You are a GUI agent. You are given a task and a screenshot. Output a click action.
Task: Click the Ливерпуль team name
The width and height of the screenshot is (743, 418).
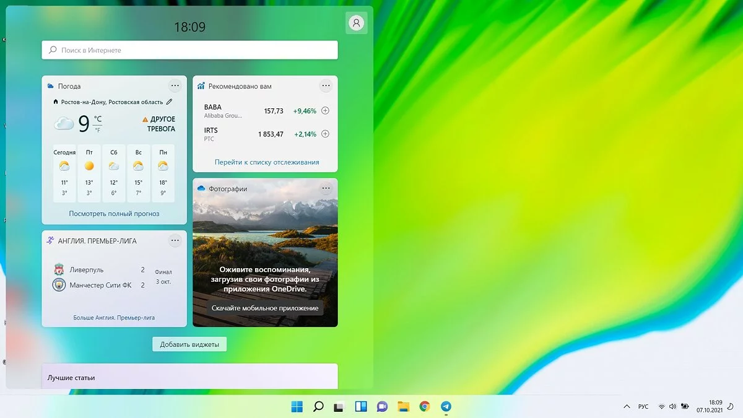[x=87, y=270]
